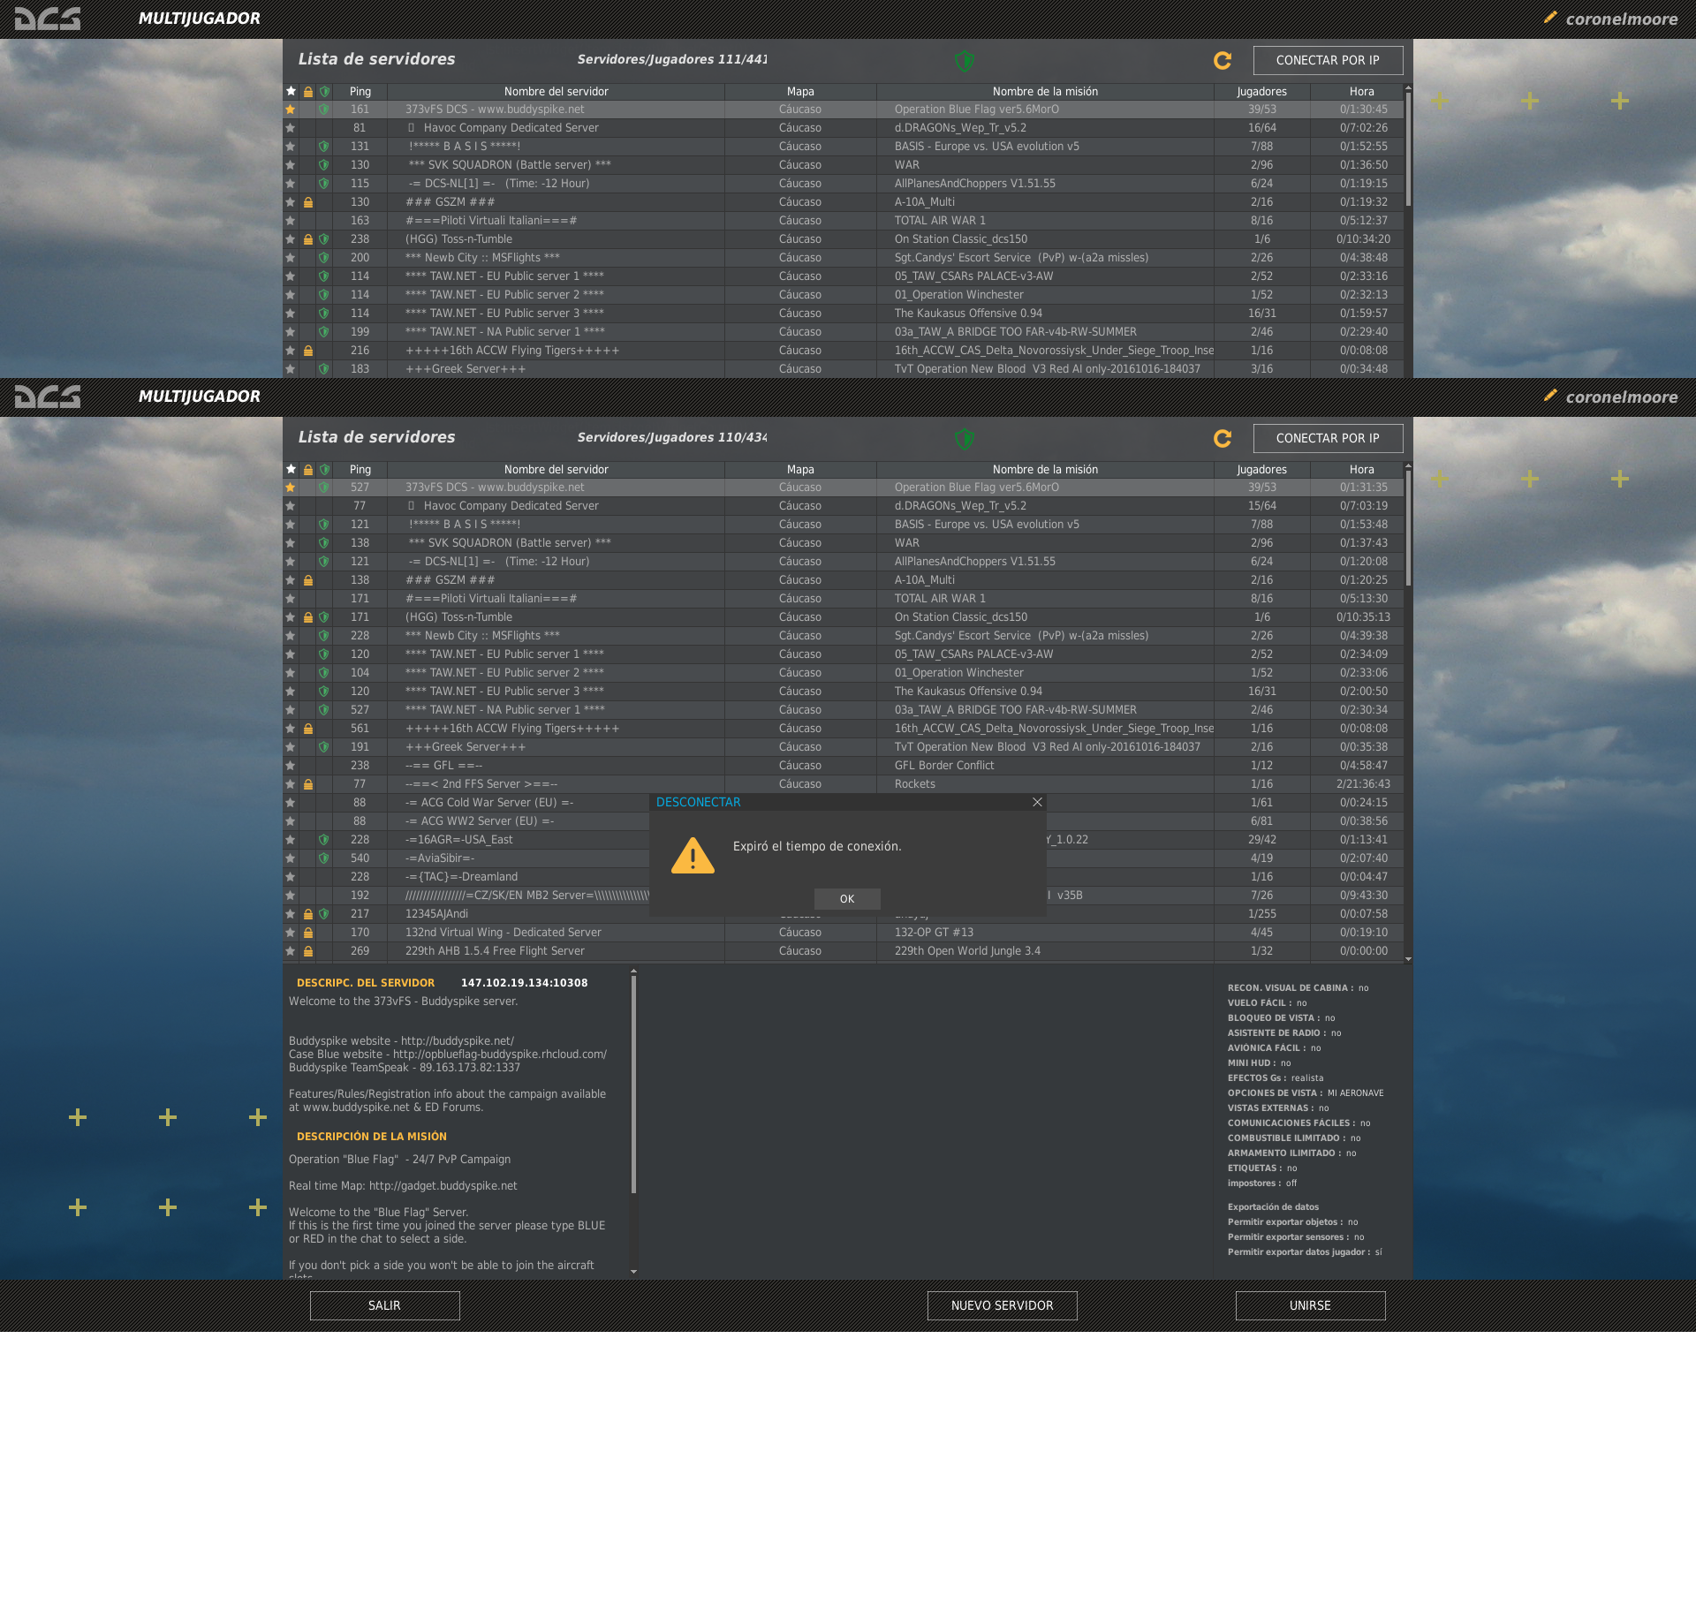Click CONECTAR POR IP in the upper window

(1328, 60)
